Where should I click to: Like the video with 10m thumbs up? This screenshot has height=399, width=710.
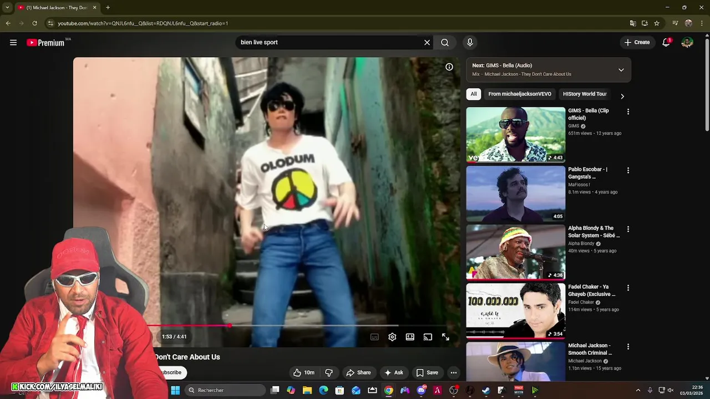pos(304,372)
